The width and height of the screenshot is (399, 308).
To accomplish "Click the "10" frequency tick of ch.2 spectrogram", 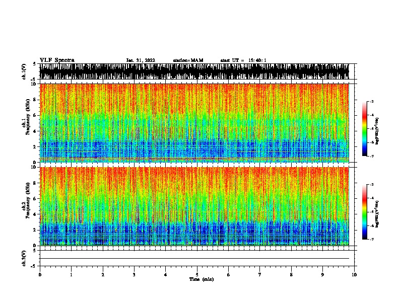I will tap(34, 167).
